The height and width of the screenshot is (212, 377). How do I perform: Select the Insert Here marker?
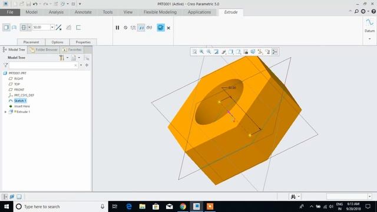(x=22, y=106)
